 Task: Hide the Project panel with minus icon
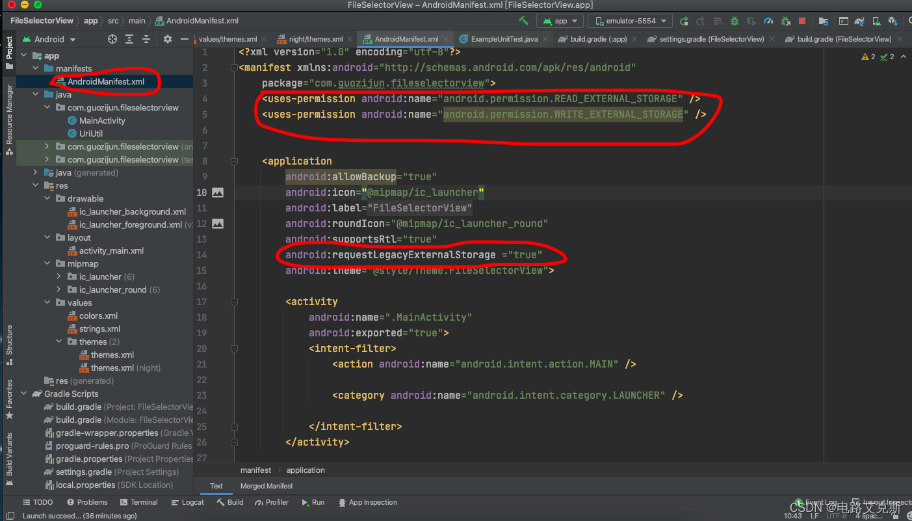pos(185,39)
